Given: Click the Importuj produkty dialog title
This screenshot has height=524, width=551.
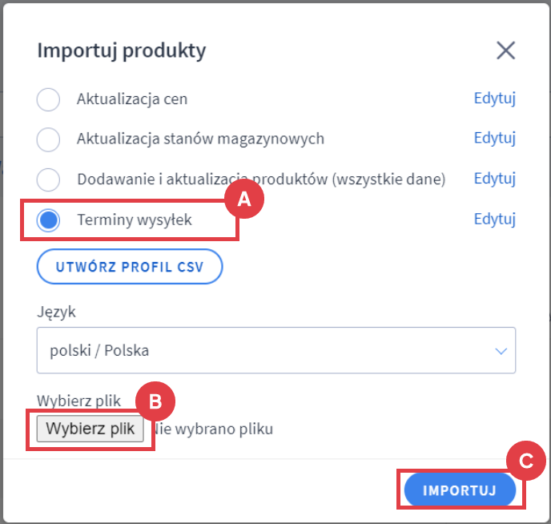Looking at the screenshot, I should pos(122,51).
